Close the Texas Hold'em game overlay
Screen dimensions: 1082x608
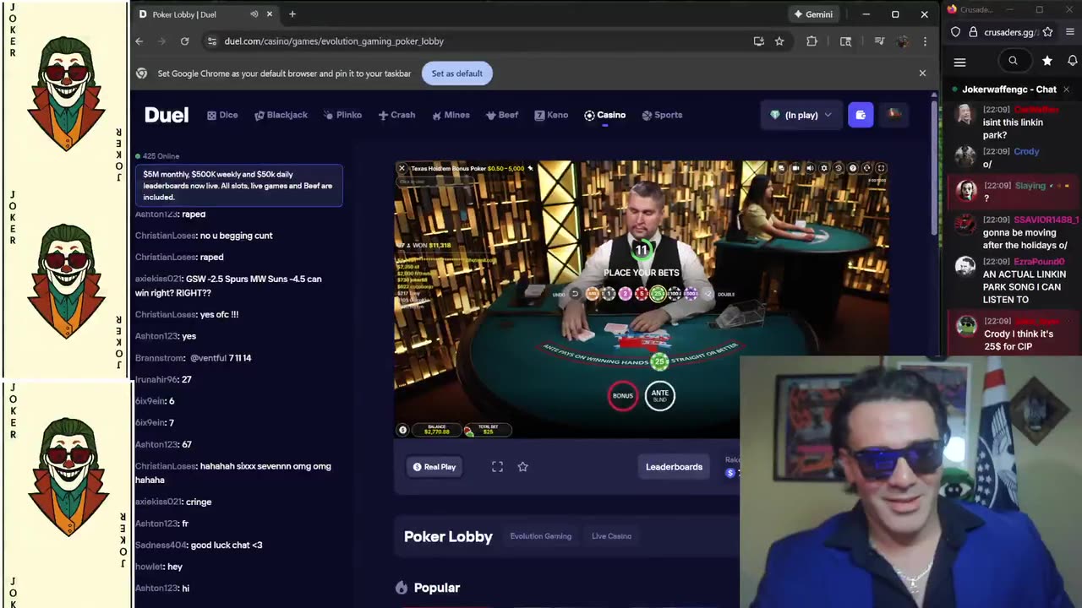tap(402, 168)
